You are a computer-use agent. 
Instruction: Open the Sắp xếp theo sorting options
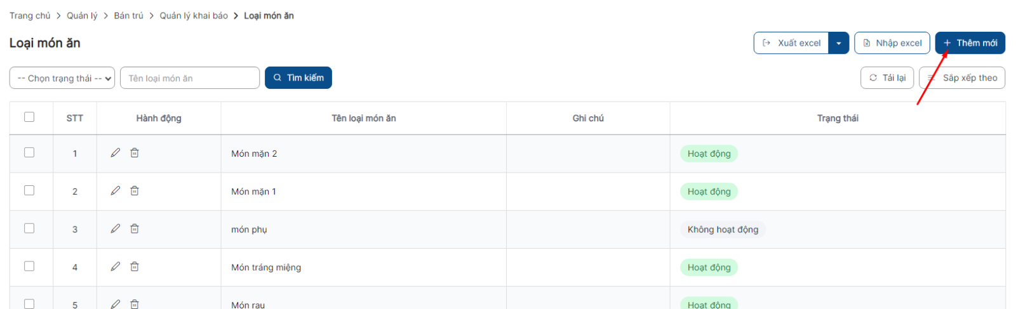point(962,78)
